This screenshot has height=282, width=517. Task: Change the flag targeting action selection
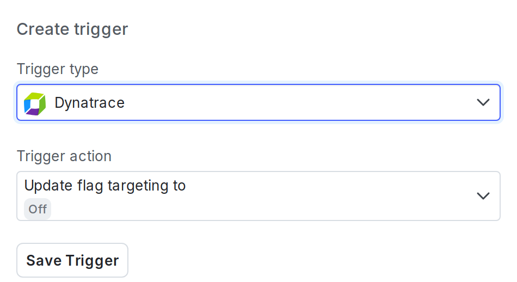[x=258, y=196]
